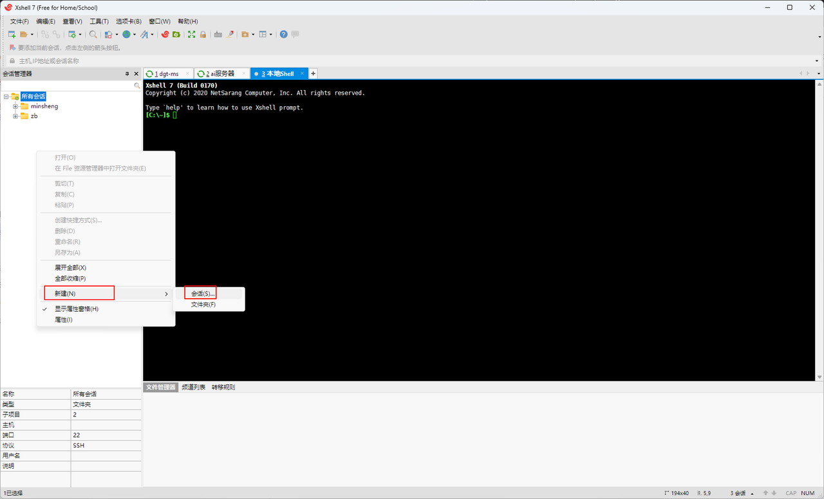
Task: Click the keyboard icon in the toolbar
Action: click(x=218, y=34)
